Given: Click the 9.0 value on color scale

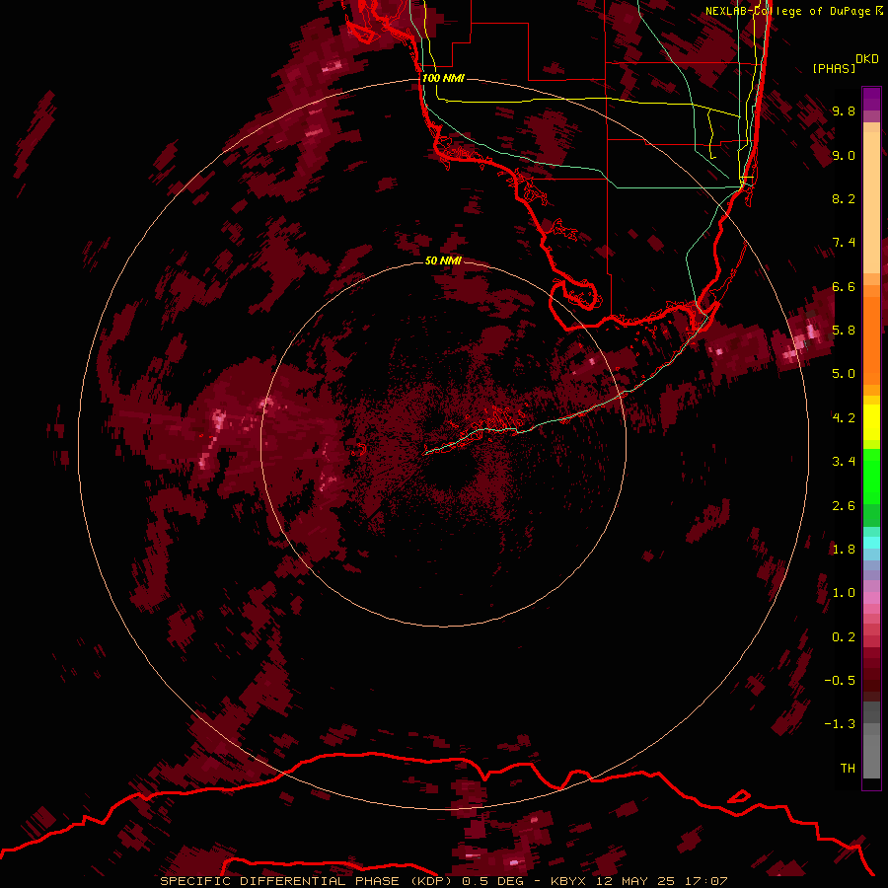Looking at the screenshot, I should click(844, 155).
